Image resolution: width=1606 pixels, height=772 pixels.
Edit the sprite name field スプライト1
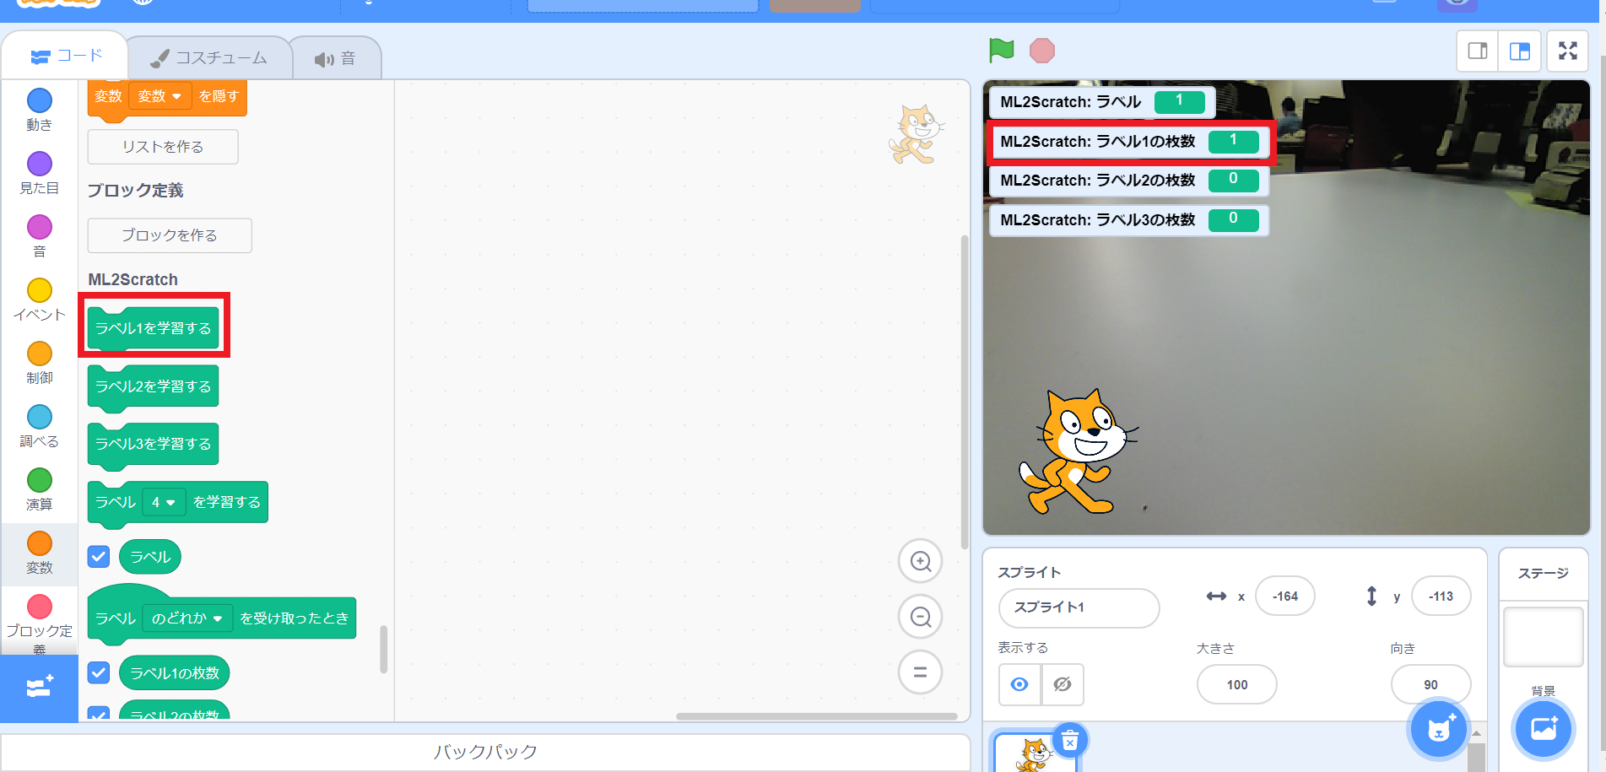click(1079, 607)
